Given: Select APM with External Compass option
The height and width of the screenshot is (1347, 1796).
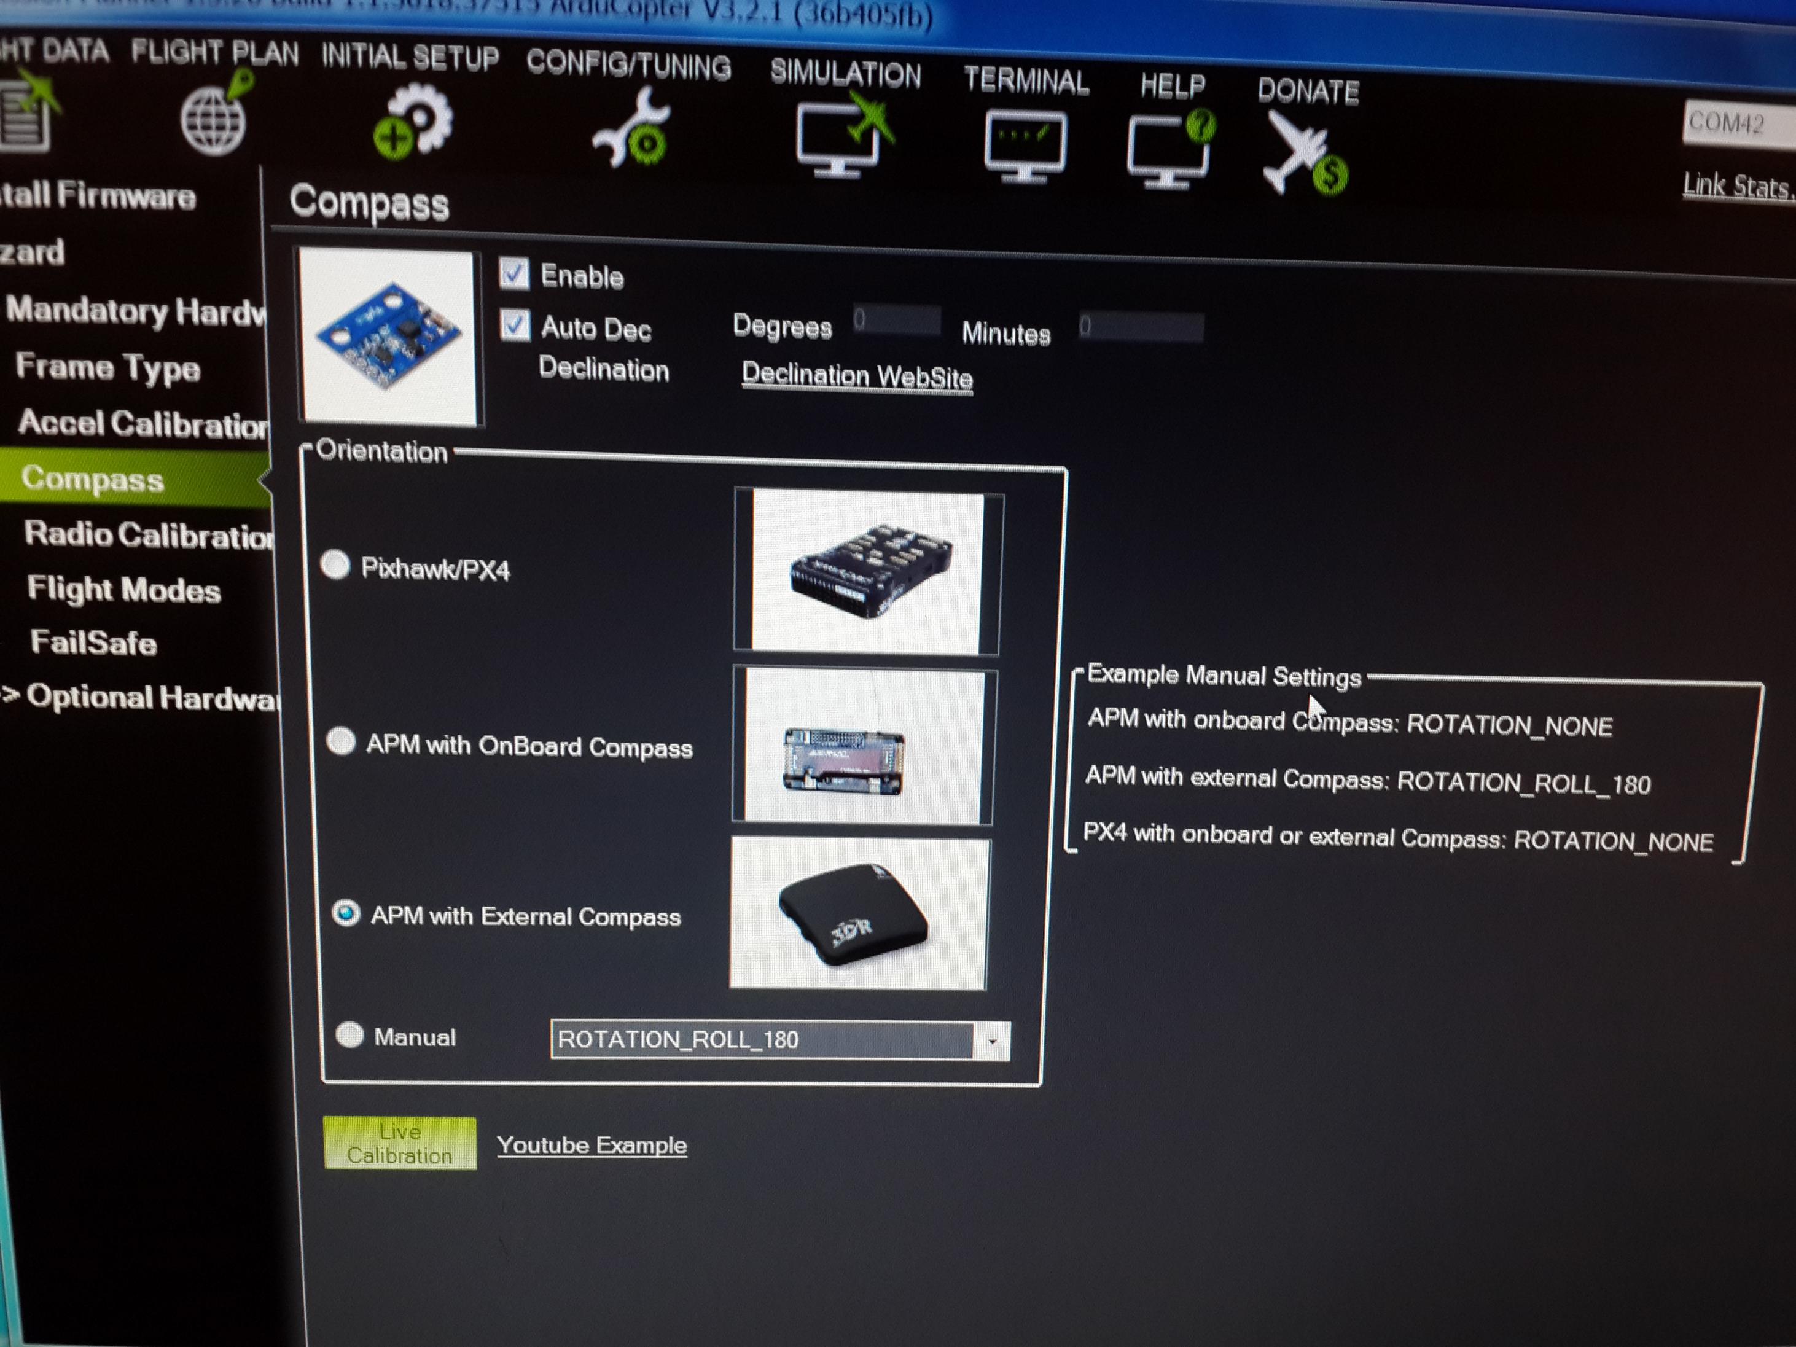Looking at the screenshot, I should [x=346, y=913].
